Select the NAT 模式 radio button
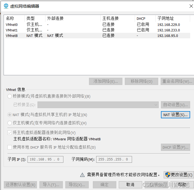Viewport: 194px width, 190px height. [10, 115]
